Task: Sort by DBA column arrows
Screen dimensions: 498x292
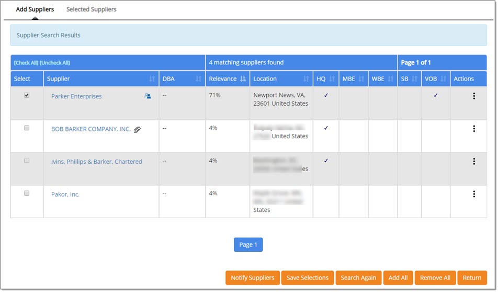Action: click(x=198, y=79)
